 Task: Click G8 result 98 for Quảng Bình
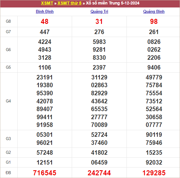pyautogui.click(x=154, y=22)
